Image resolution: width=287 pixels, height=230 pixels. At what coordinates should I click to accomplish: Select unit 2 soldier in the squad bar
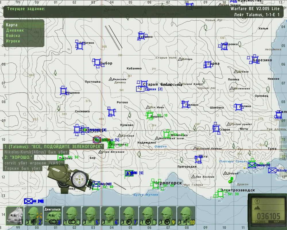tap(34, 216)
